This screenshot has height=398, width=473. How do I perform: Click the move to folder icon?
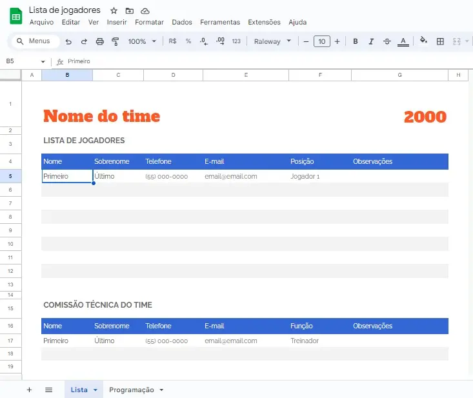pos(130,11)
